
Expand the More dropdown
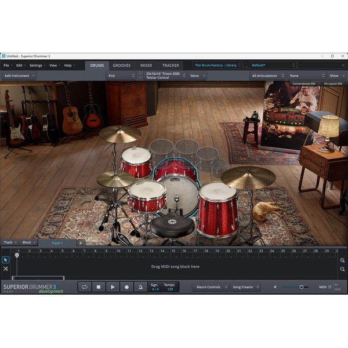point(197,75)
